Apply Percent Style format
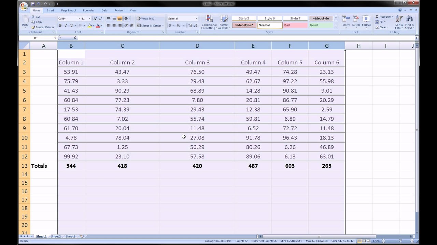The image size is (437, 245). point(178,26)
